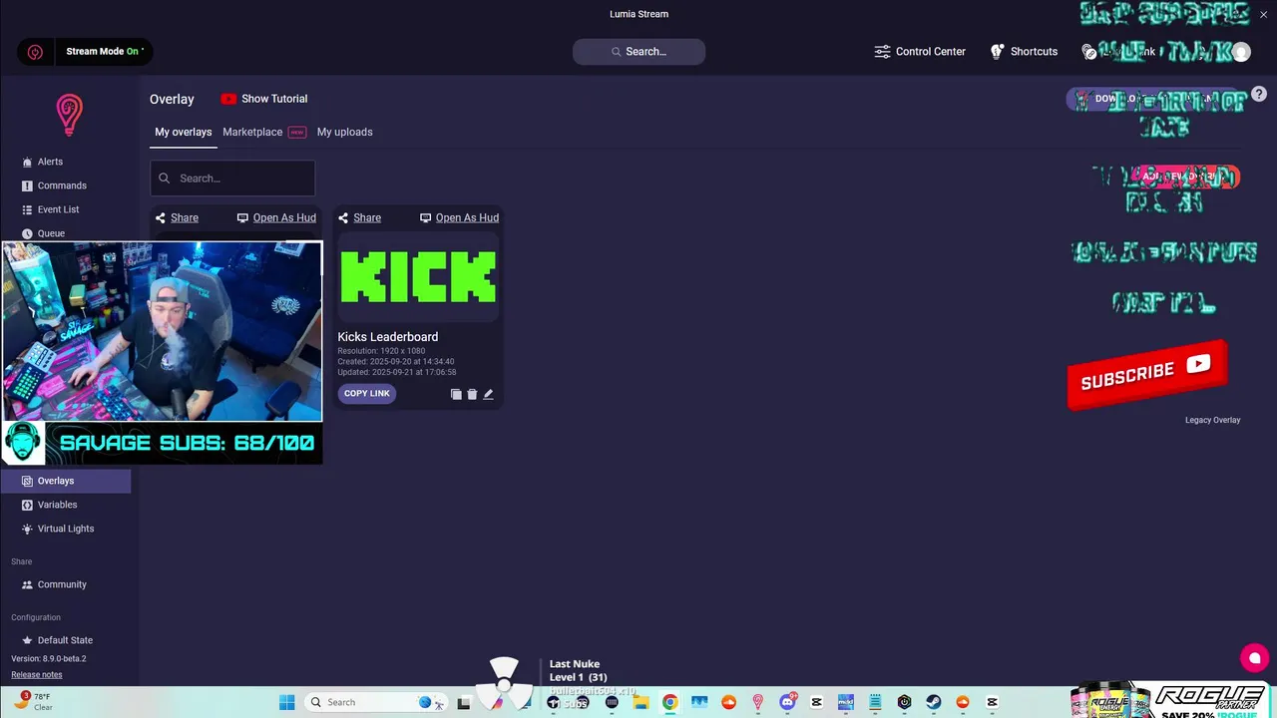This screenshot has width=1277, height=718.
Task: Click the 'Updated: 2025-09-21 at 17:06:58' text
Action: (x=397, y=372)
